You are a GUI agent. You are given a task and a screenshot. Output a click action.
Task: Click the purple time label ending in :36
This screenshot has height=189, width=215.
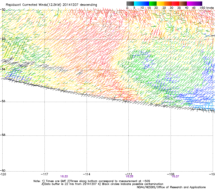[130, 176]
